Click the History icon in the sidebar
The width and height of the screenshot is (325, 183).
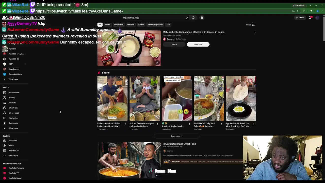[x=5, y=98]
